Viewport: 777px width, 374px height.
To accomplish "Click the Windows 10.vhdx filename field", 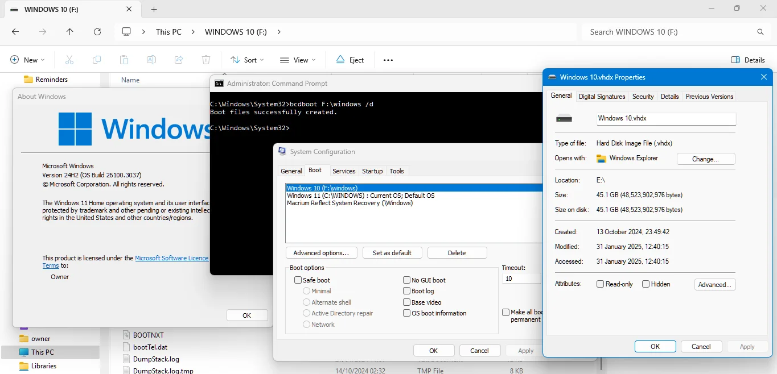I will [x=666, y=118].
